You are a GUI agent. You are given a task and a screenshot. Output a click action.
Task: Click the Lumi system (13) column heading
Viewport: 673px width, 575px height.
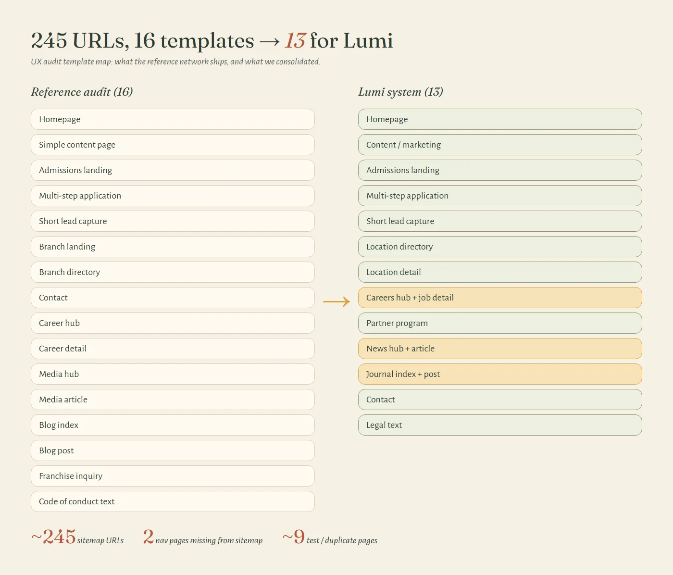click(400, 92)
